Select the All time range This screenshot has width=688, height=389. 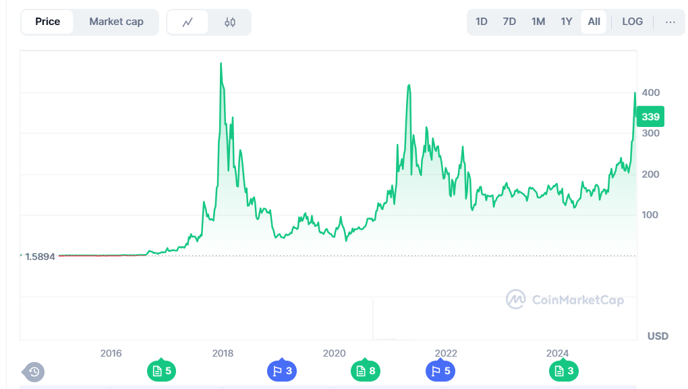594,22
